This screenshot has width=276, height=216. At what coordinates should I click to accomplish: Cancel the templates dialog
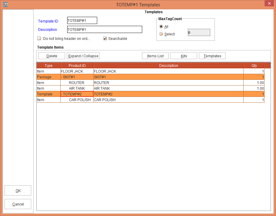(x=18, y=204)
